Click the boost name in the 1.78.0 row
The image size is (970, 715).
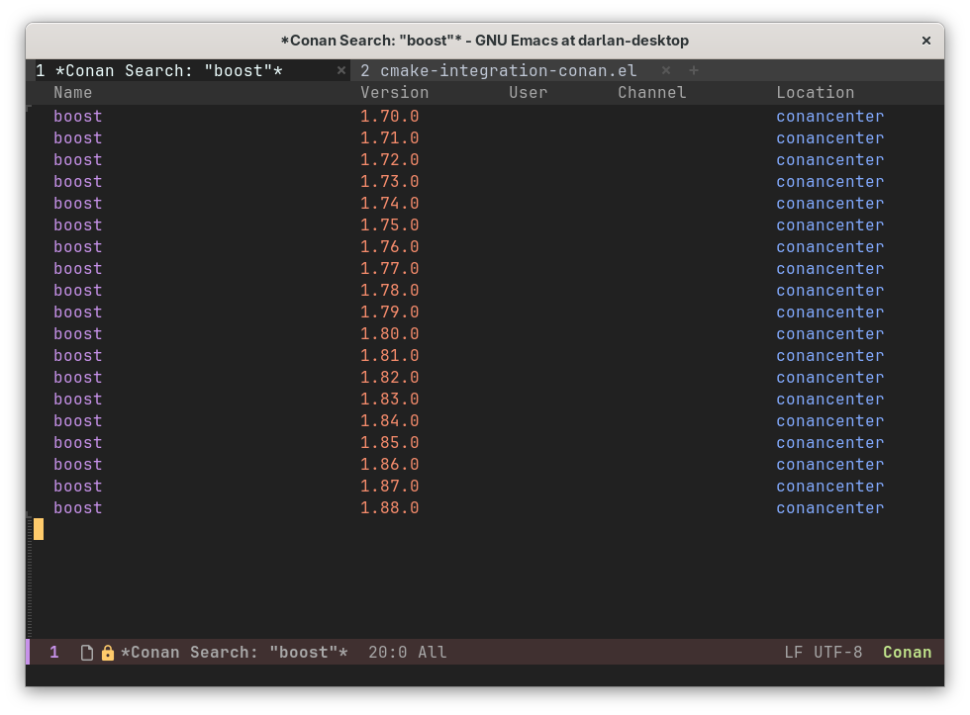[x=78, y=291]
